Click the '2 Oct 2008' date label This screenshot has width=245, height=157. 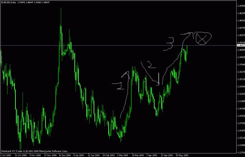[5, 155]
